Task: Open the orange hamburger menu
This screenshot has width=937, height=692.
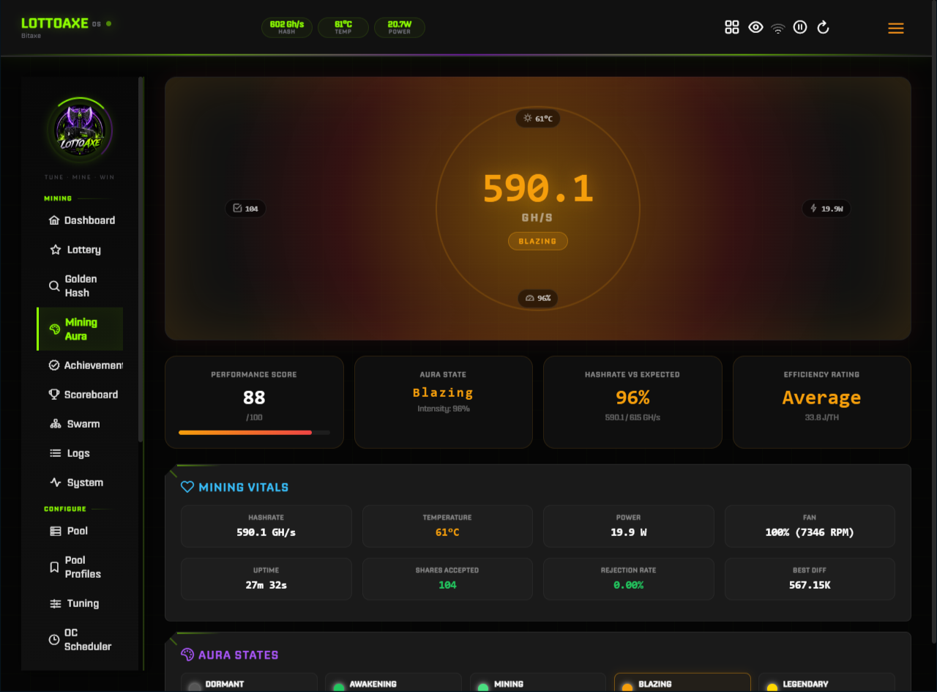Action: tap(896, 29)
